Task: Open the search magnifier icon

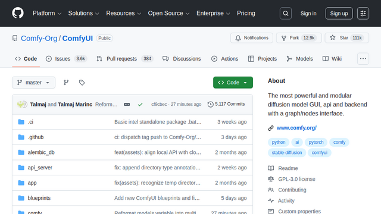Action: click(x=286, y=13)
